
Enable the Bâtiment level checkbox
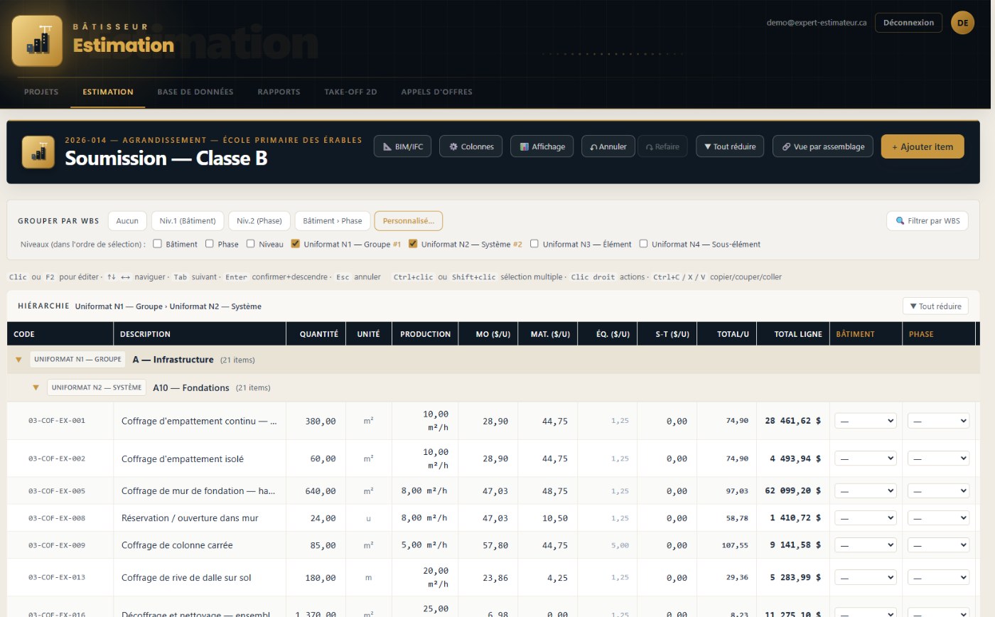pyautogui.click(x=158, y=244)
